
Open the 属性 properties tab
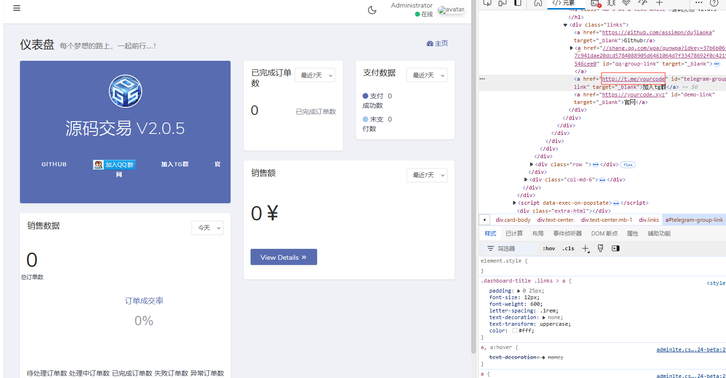tap(632, 233)
